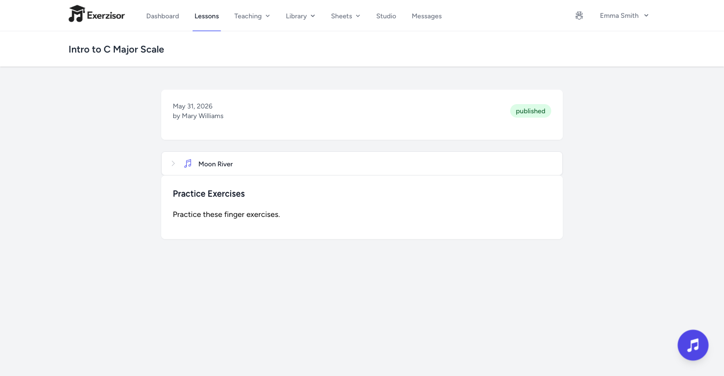Navigate to Studio

click(x=386, y=16)
